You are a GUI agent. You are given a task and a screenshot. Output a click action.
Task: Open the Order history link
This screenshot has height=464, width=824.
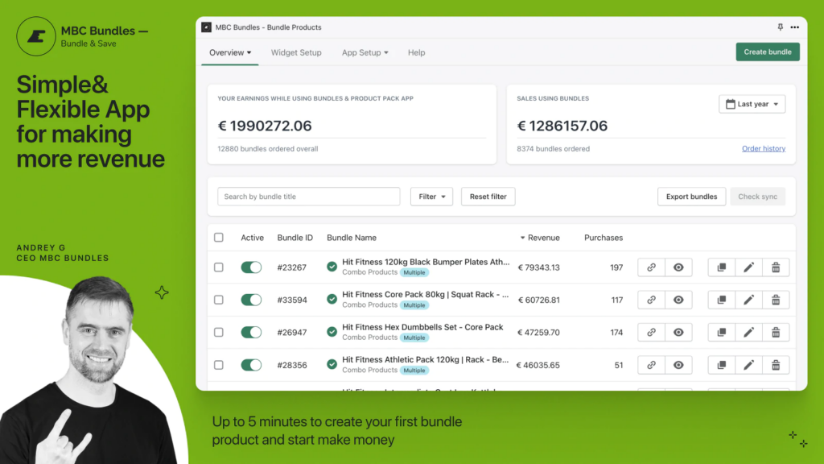pos(764,149)
